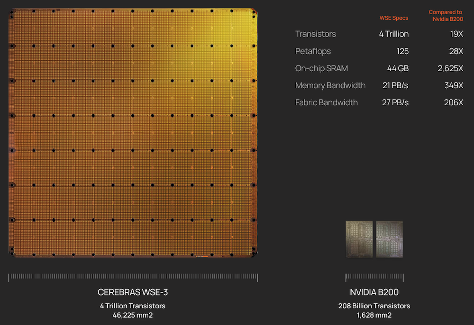Screen dimensions: 474x325
Task: Click the scale ruler under the WSE-3 wafer
Action: 133,277
